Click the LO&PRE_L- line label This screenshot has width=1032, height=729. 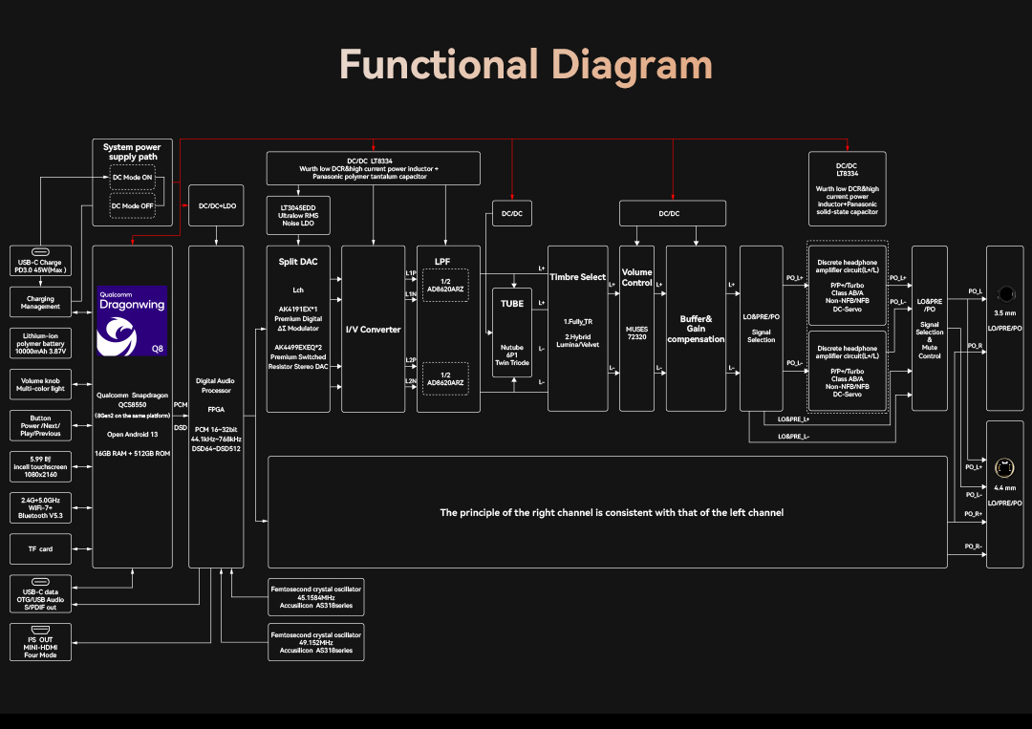(x=793, y=437)
